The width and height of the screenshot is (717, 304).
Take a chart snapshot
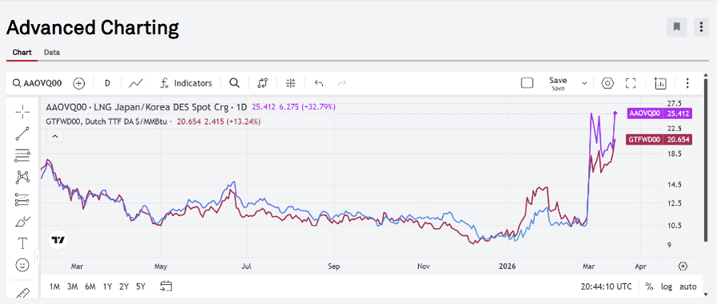[x=660, y=83]
